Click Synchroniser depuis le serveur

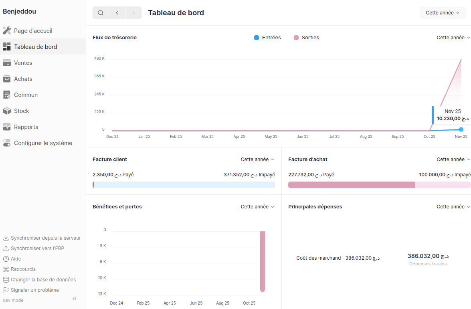(x=45, y=238)
